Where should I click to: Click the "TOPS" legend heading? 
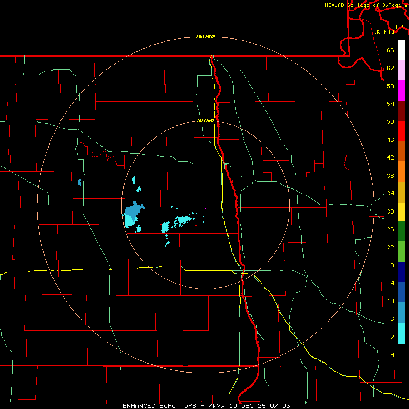pos(399,27)
